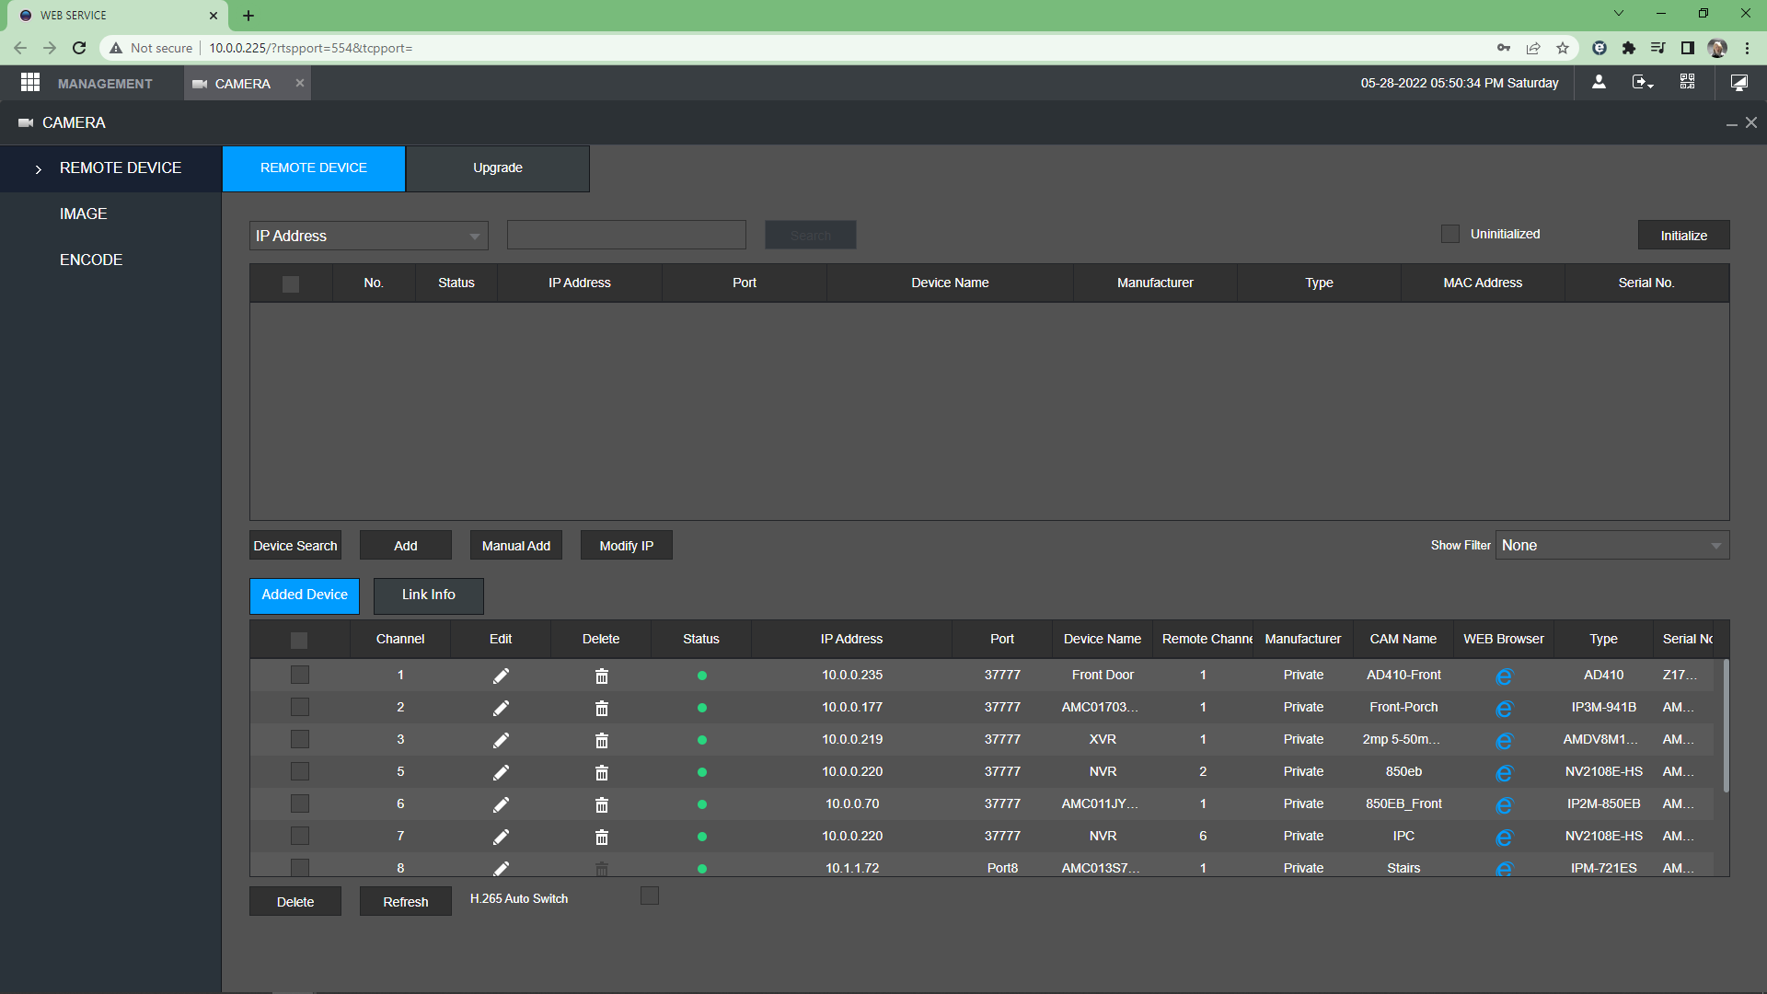Open web browser for 850eb camera

(x=1504, y=773)
